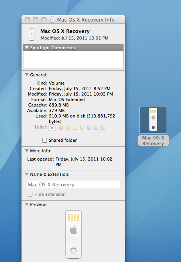This screenshot has height=262, width=181.
Task: Click the Format value Mac OS Extended
Action: (x=67, y=99)
